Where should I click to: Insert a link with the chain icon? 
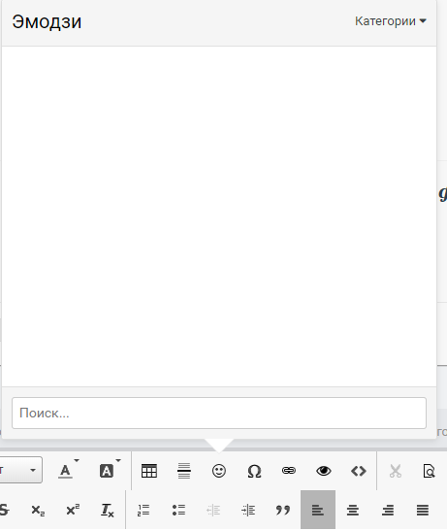[x=289, y=471]
